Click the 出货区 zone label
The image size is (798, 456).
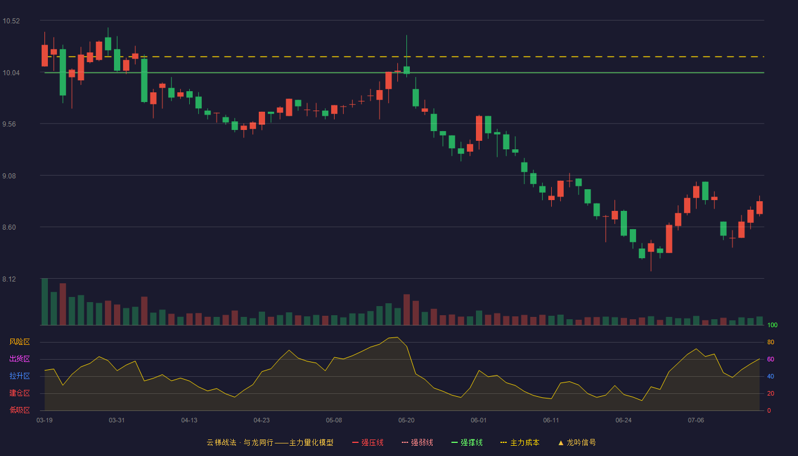[x=19, y=359]
